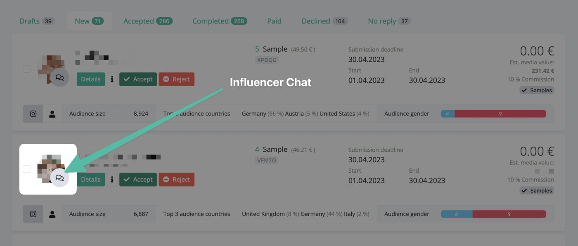Viewport: 578px width, 246px height.
Task: Tick the first influencer's selection checkbox
Action: [26, 69]
